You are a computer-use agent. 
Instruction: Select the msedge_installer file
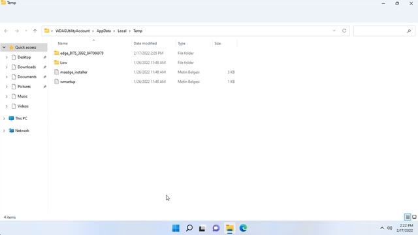tap(74, 72)
